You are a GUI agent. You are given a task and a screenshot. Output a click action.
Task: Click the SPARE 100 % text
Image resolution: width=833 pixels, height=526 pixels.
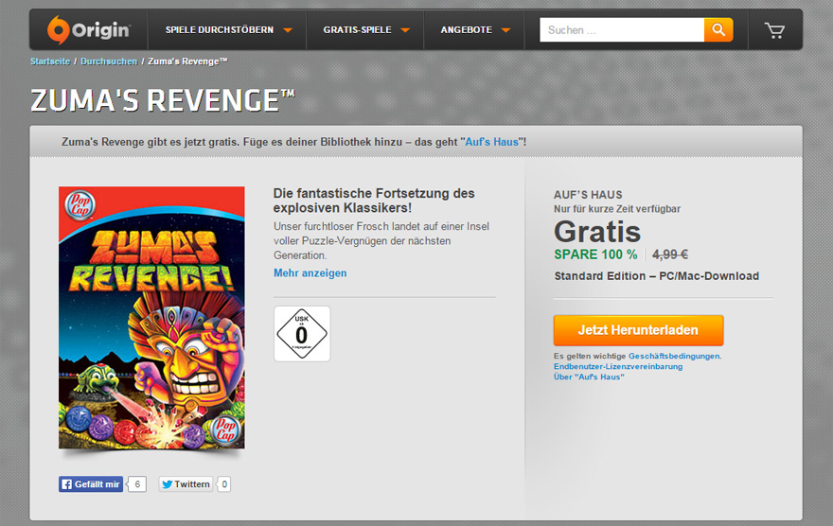click(595, 254)
